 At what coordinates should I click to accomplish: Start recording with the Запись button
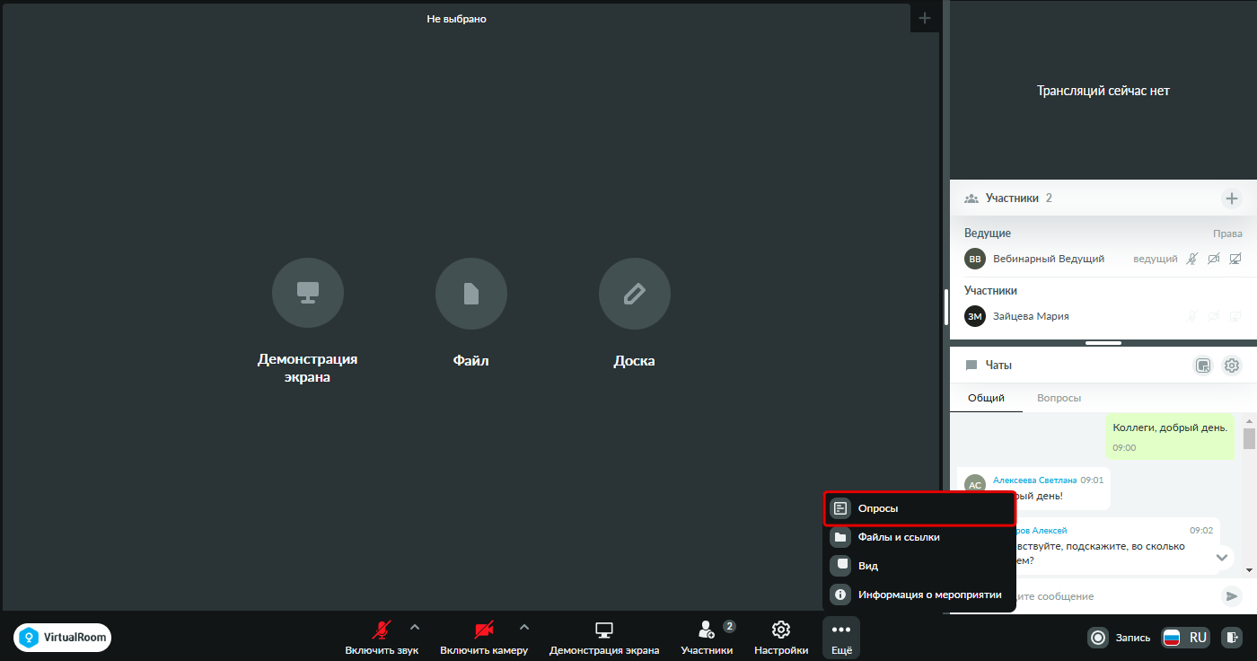(1120, 638)
